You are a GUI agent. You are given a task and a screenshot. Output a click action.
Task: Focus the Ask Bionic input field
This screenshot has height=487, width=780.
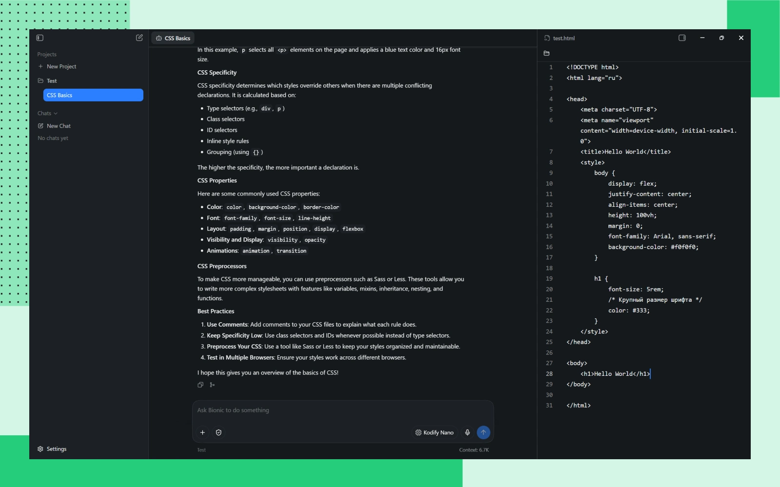pos(343,410)
